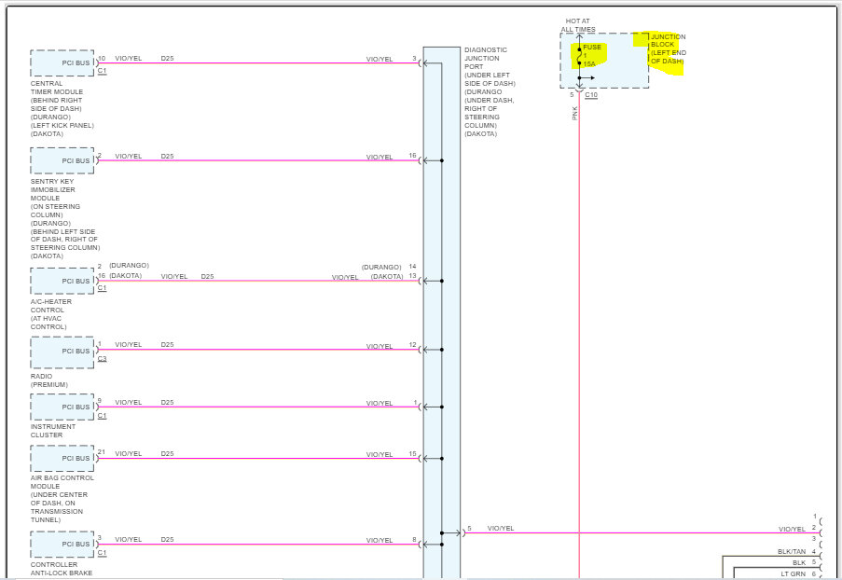Click the BLK wire label at pin 5
Viewport: 842px width, 580px height.
click(799, 563)
